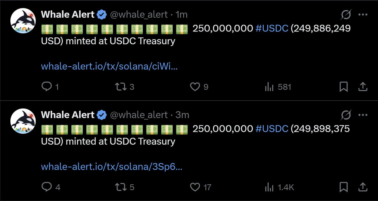Reply to the tweet with 4 replies
This screenshot has width=378, height=201.
[47, 187]
